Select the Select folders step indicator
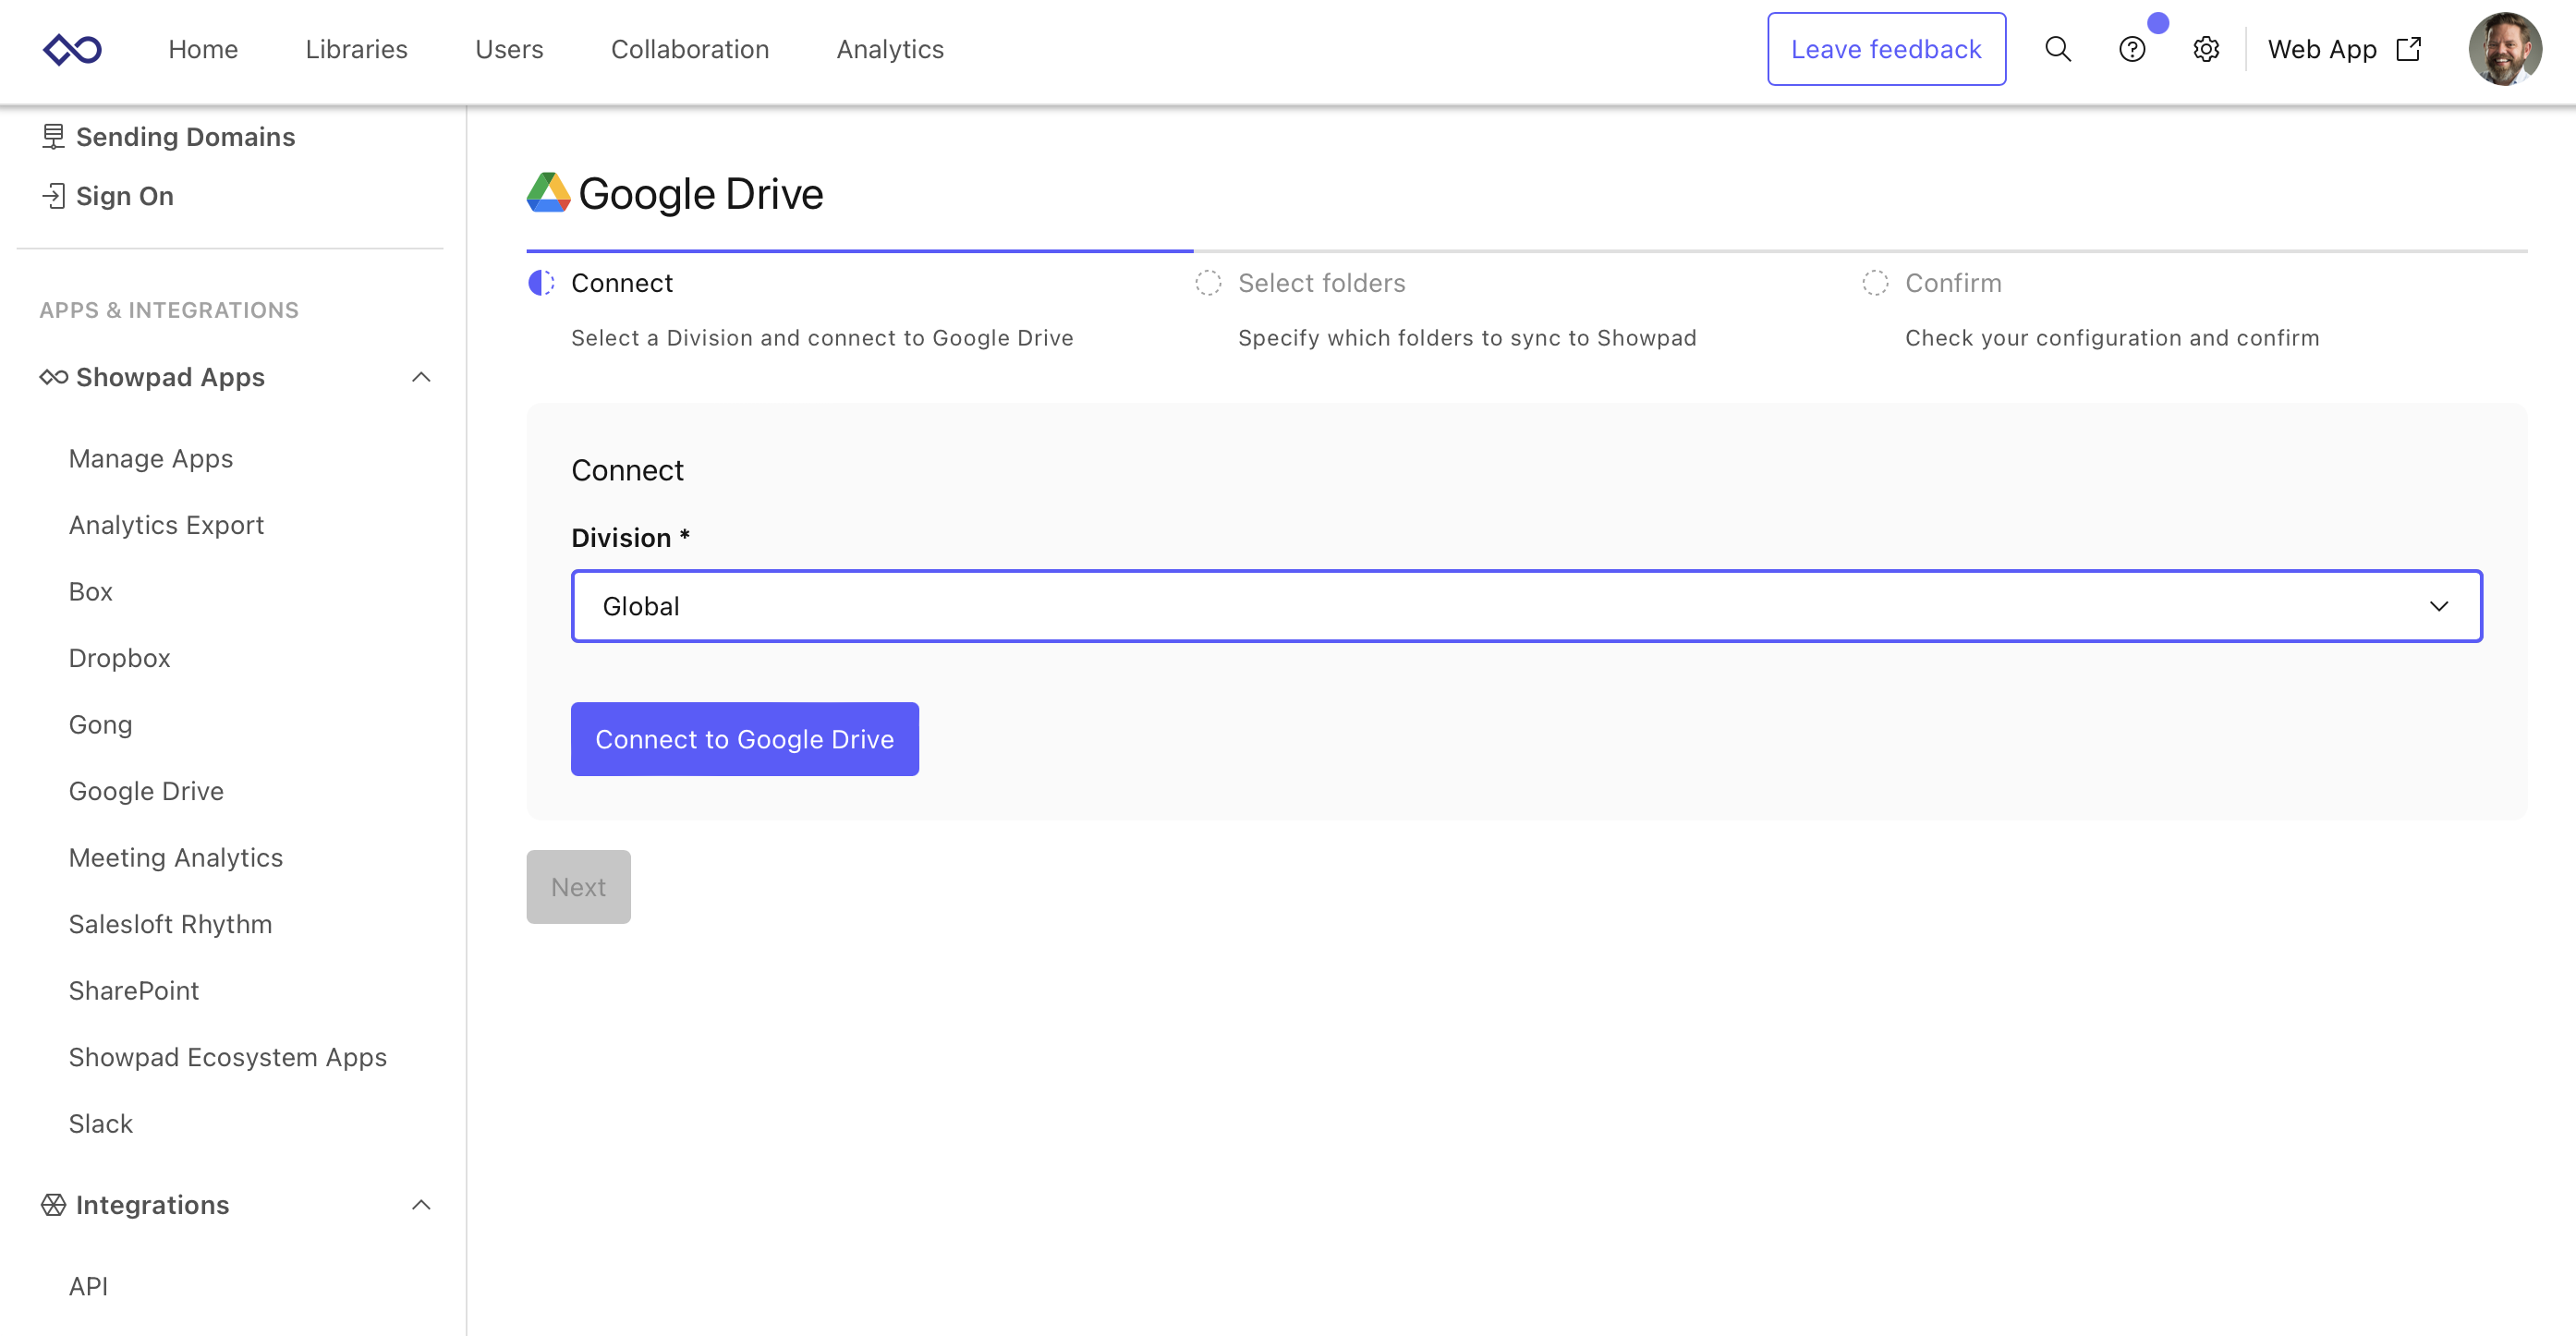Viewport: 2576px width, 1336px height. coord(1208,283)
